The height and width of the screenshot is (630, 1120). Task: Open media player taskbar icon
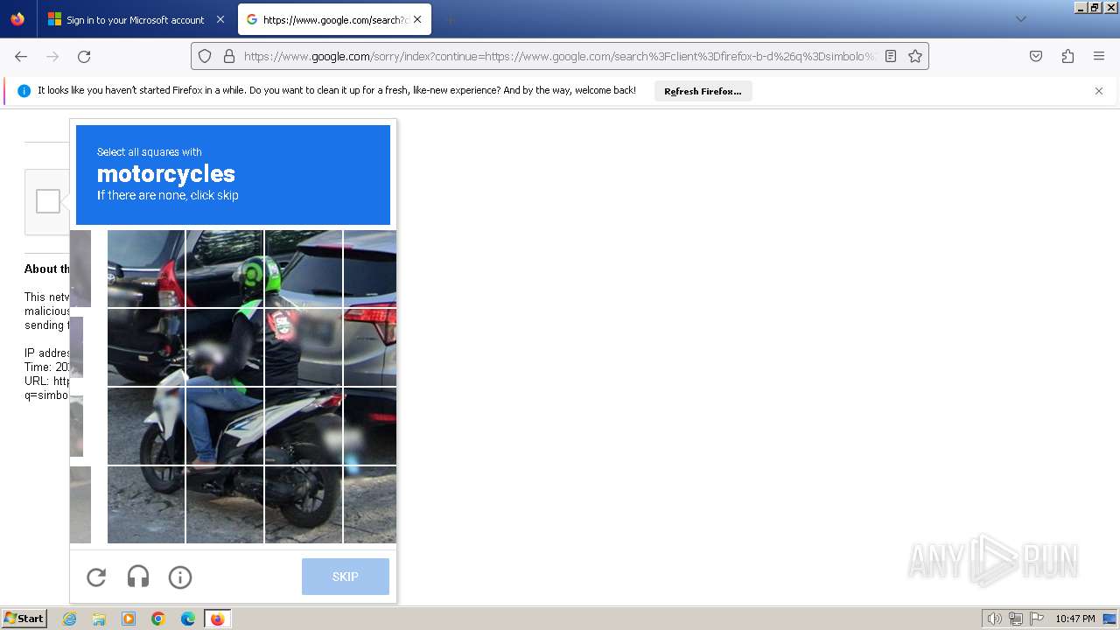pyautogui.click(x=129, y=619)
